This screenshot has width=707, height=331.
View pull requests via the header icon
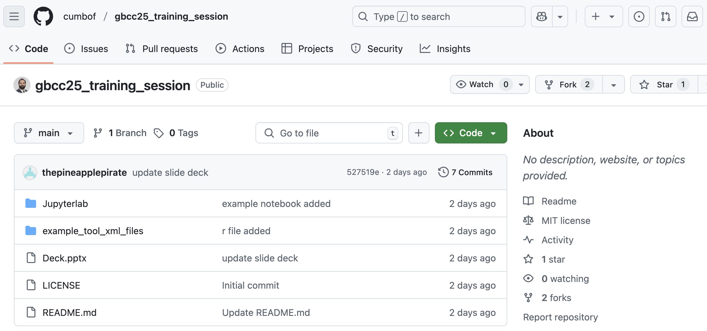pos(666,16)
